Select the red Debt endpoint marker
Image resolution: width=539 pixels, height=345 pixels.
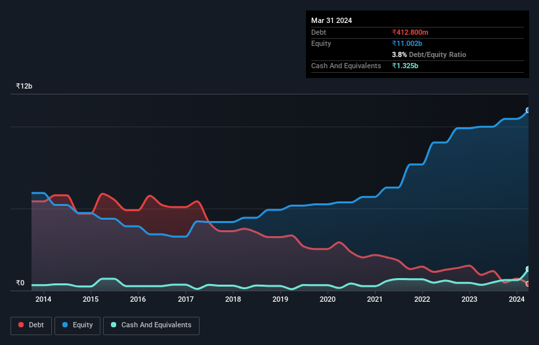tap(528, 284)
